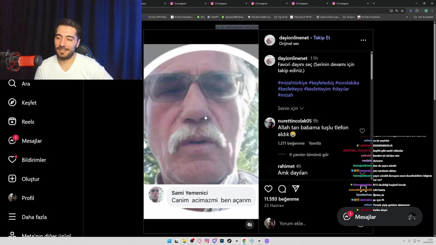Open Bildirimler notifications
The image size is (436, 245).
coord(27,160)
